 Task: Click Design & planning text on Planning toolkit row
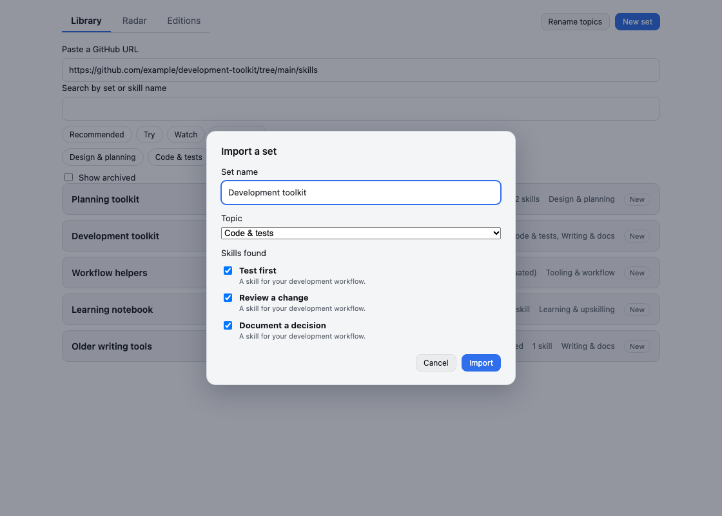[581, 199]
